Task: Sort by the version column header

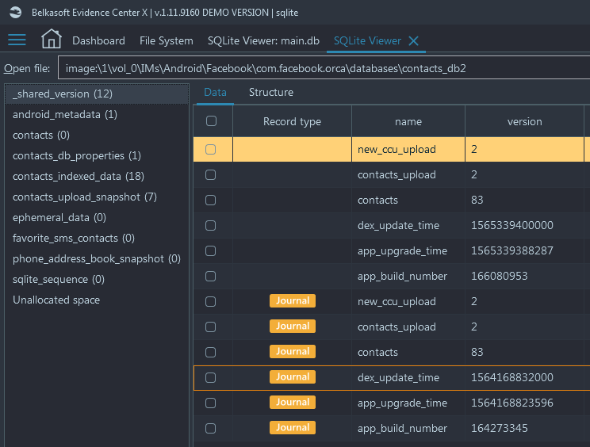Action: (x=524, y=121)
